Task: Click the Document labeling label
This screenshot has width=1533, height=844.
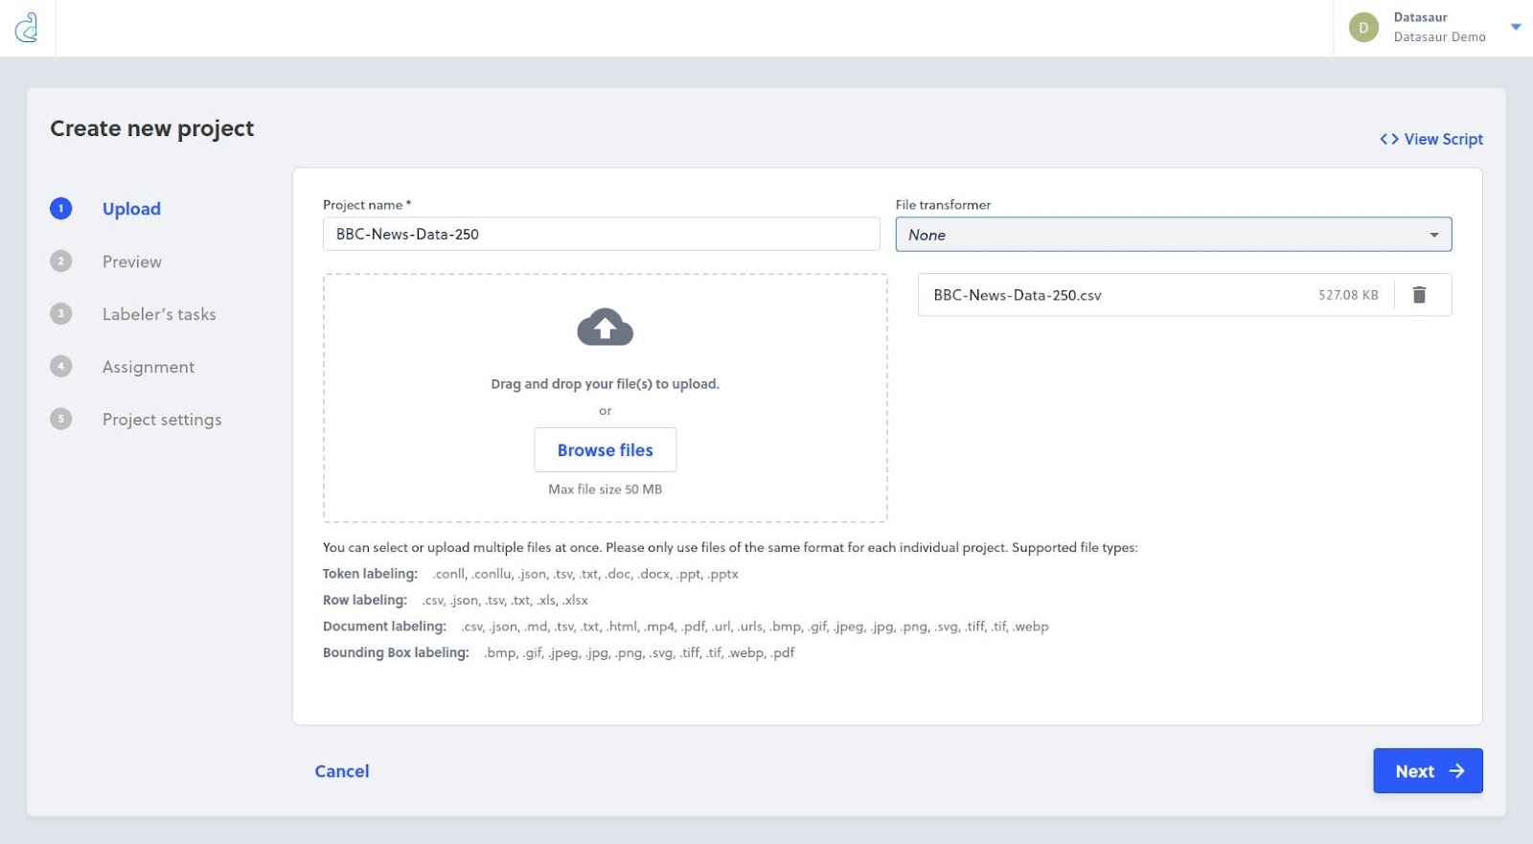Action: pos(384,627)
